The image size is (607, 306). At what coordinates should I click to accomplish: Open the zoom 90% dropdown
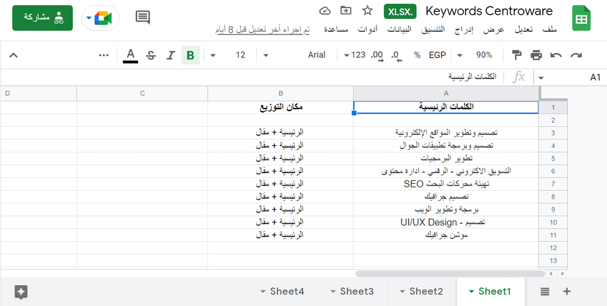point(476,55)
